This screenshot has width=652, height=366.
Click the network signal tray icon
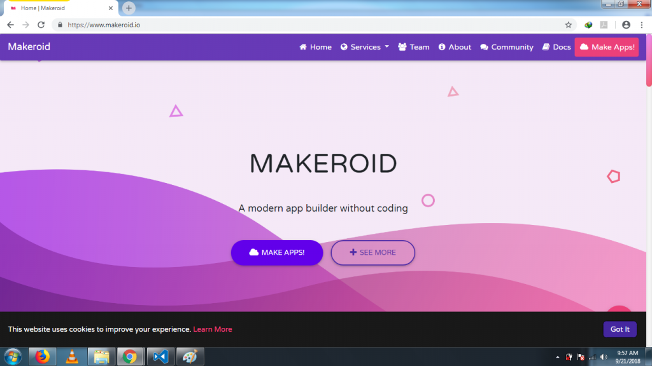point(593,357)
